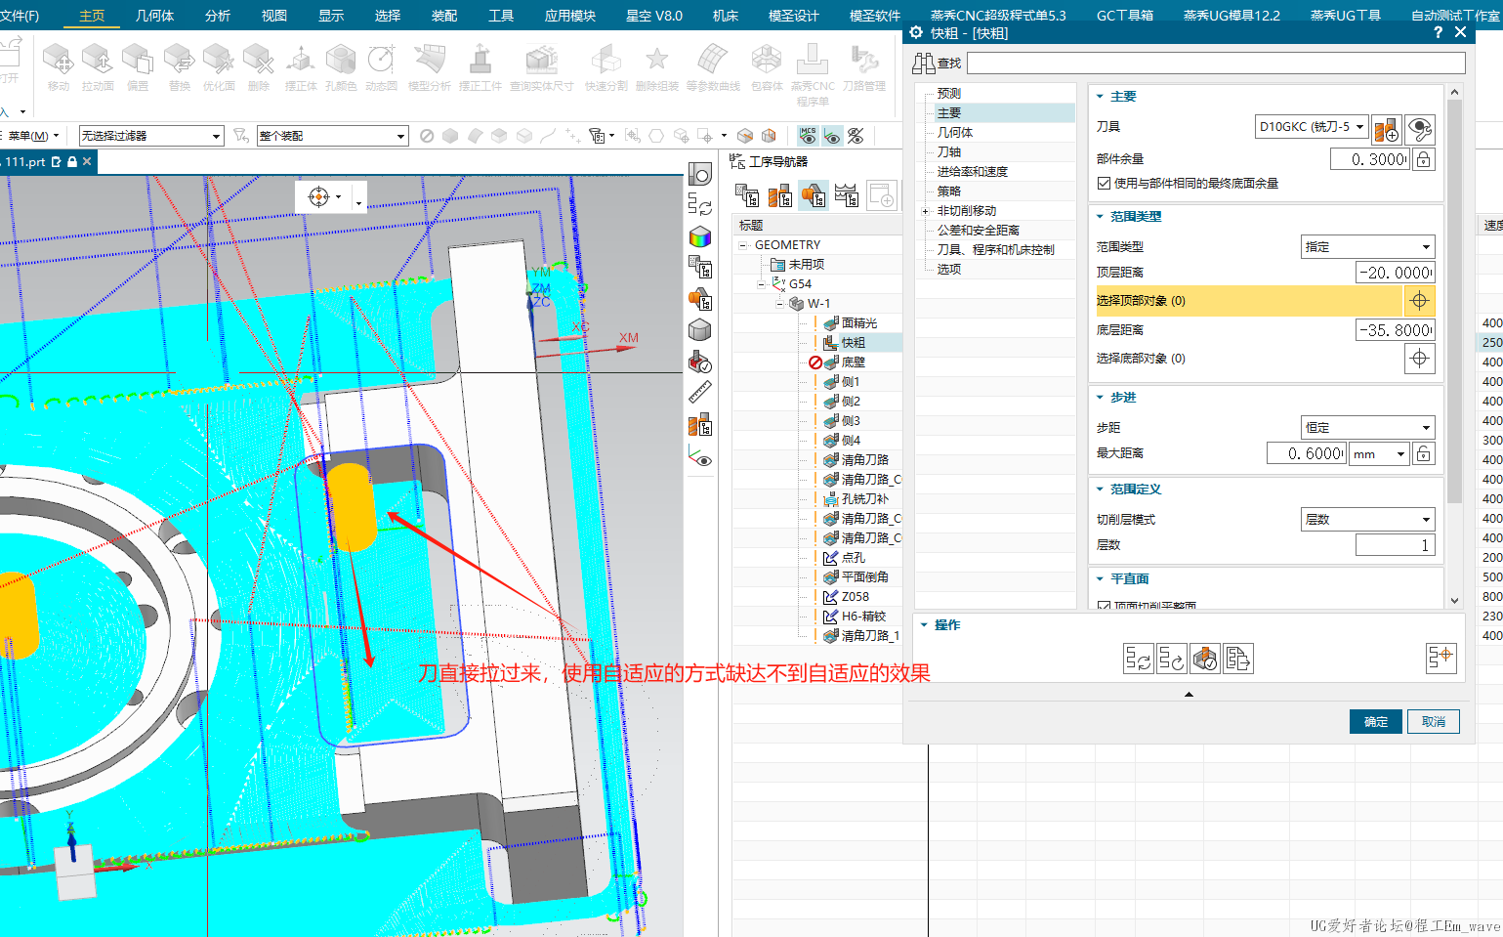Toggle the MCS display eye icon in toolbar
This screenshot has height=937, width=1503.
[x=808, y=136]
